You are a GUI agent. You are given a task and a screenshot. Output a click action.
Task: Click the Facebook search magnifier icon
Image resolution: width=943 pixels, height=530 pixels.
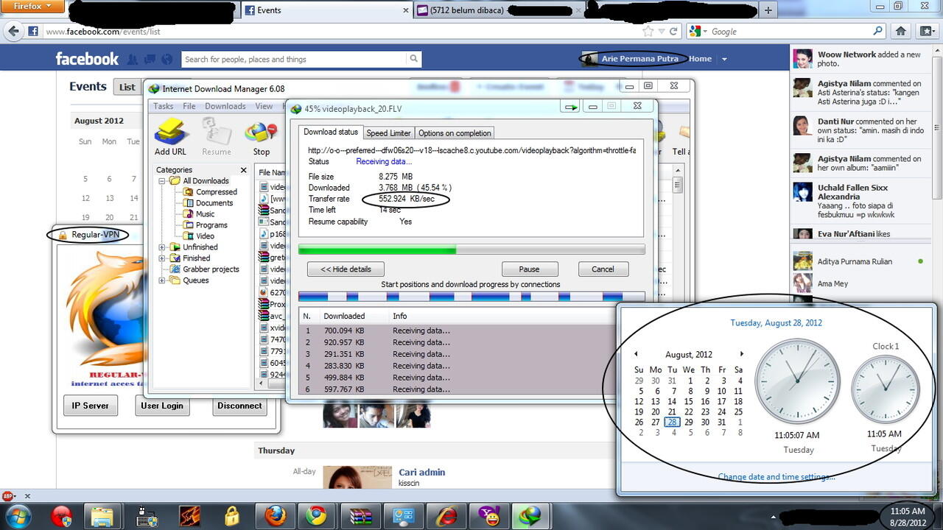tap(414, 59)
